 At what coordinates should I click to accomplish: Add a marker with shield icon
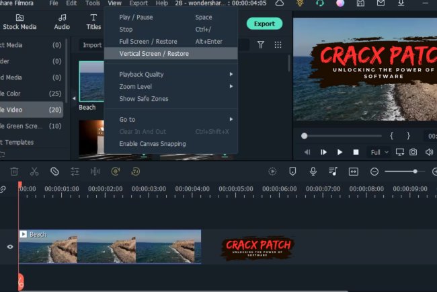point(292,172)
